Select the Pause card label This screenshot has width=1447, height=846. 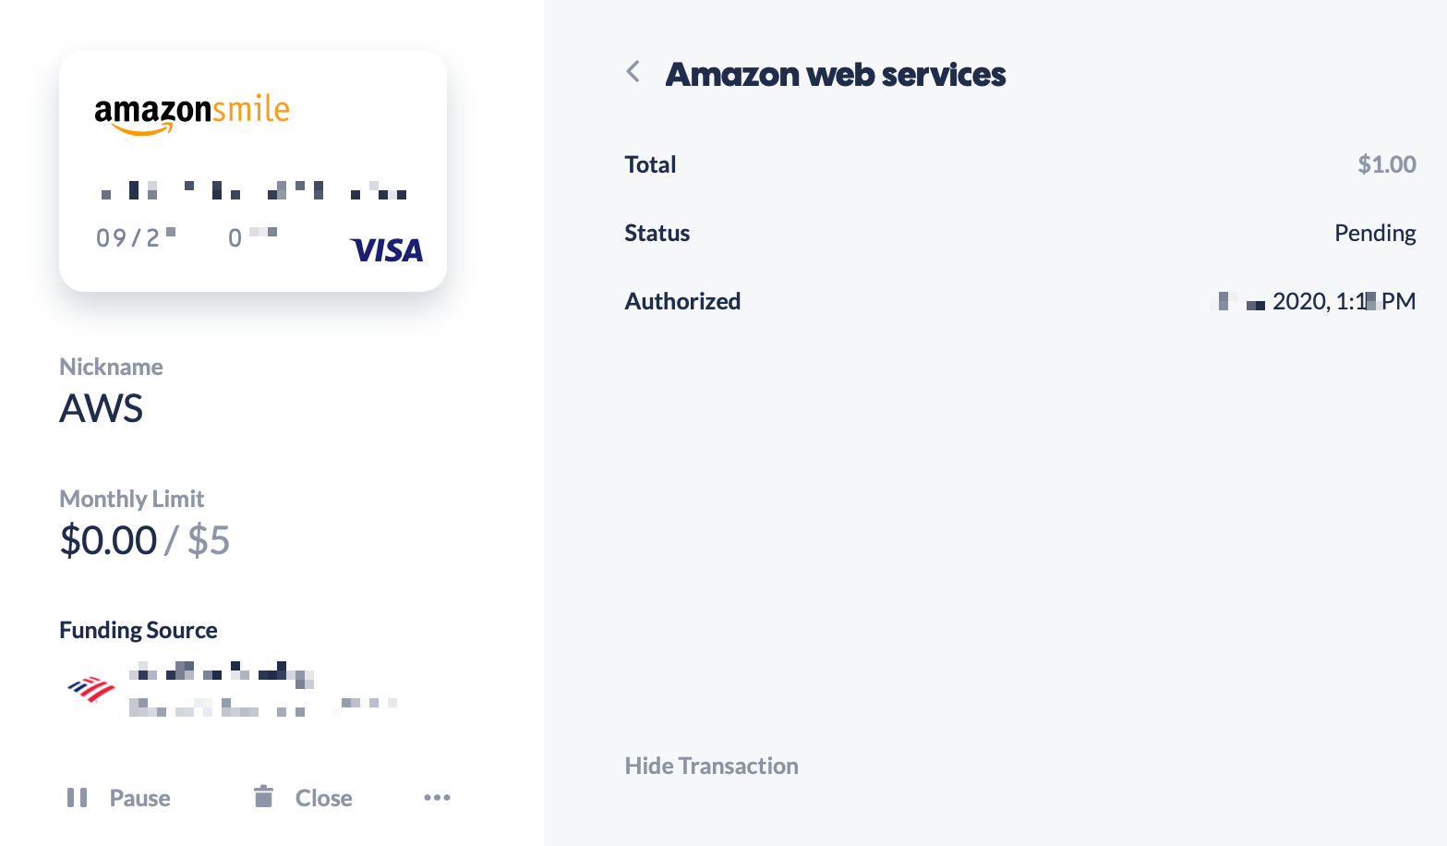click(x=139, y=798)
